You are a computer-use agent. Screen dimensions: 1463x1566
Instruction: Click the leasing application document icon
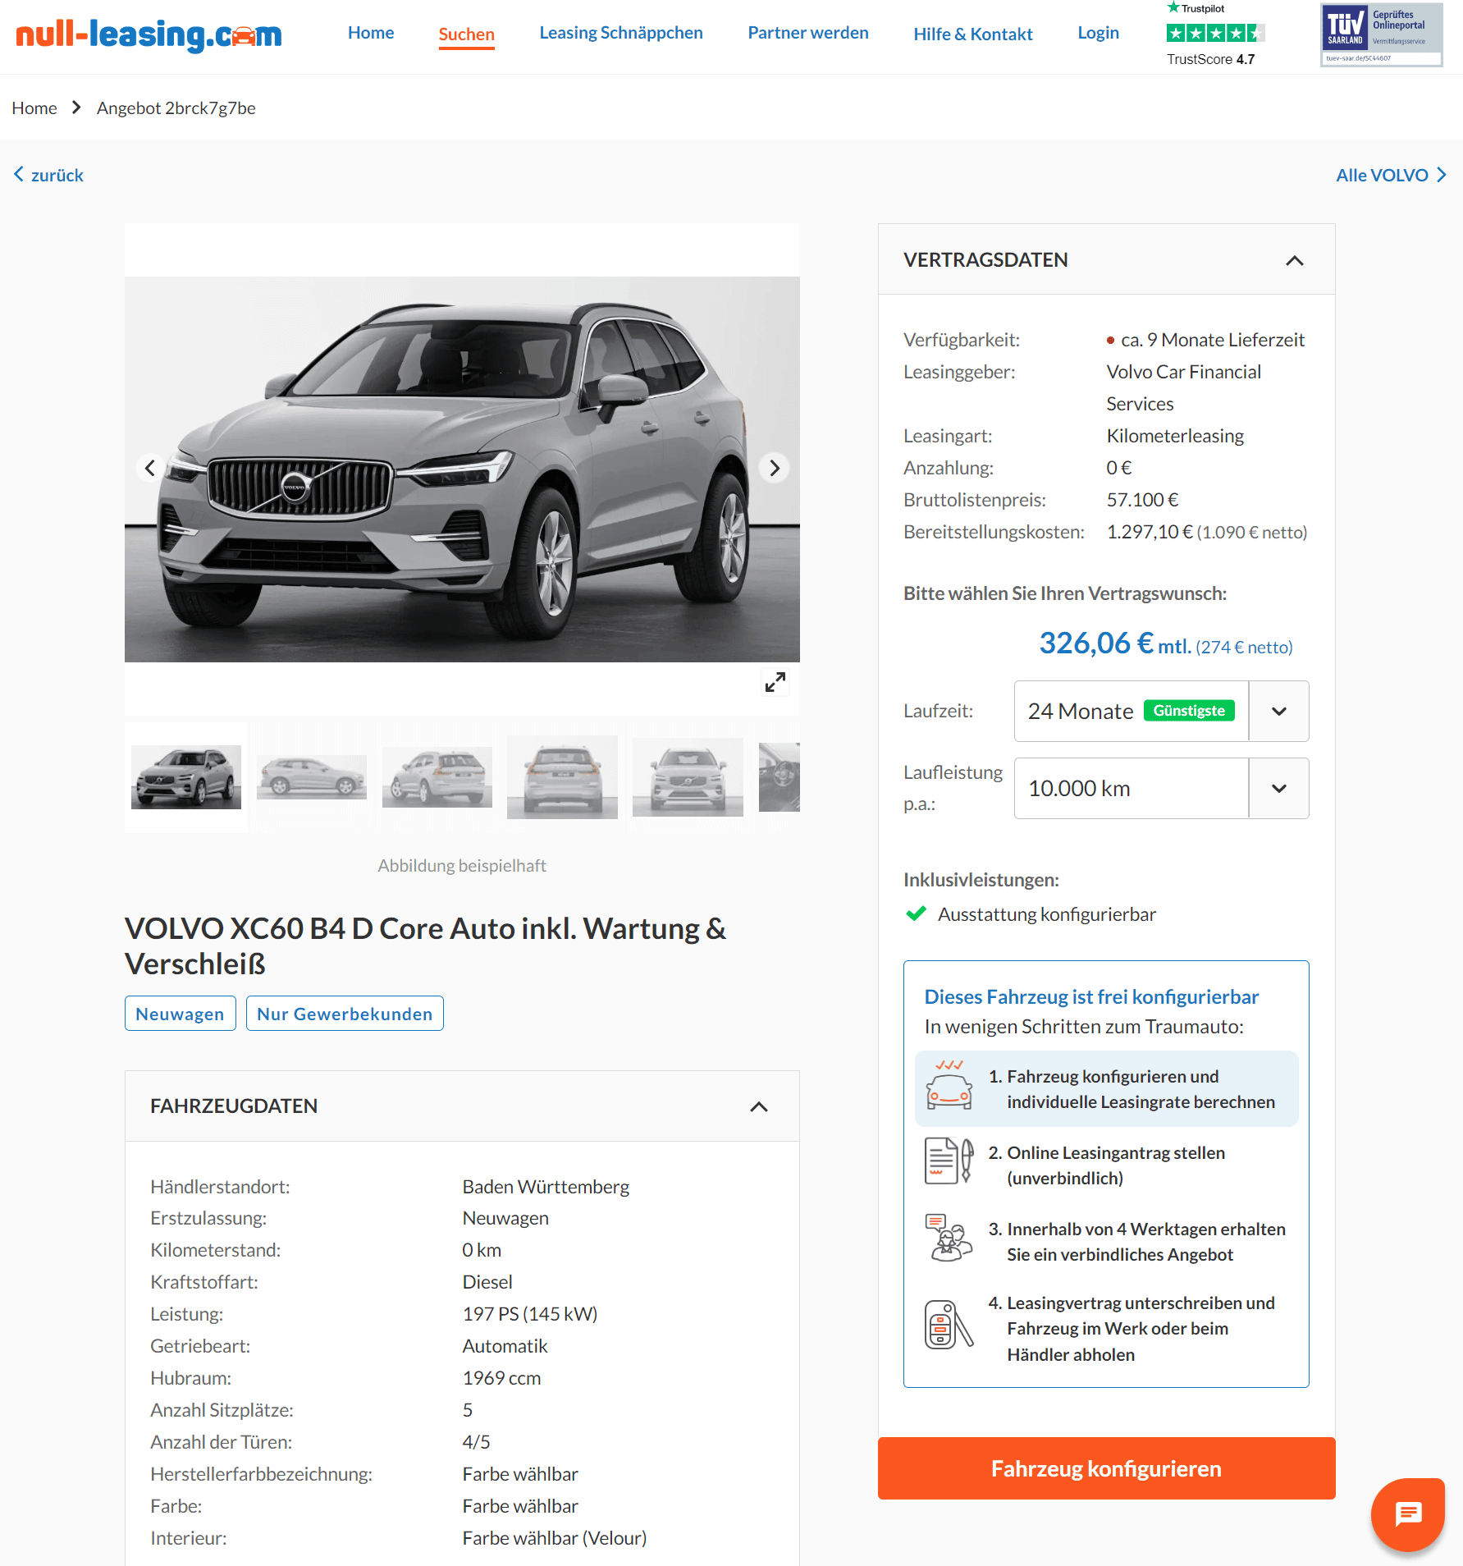(949, 1161)
